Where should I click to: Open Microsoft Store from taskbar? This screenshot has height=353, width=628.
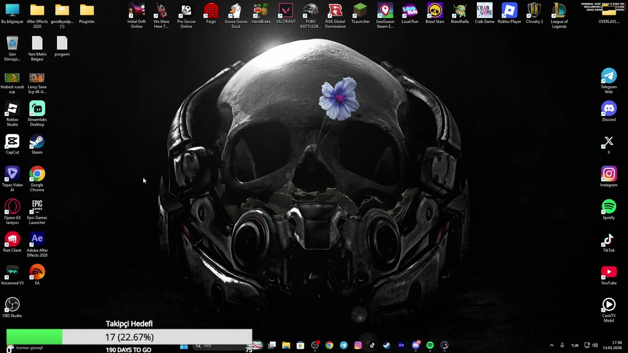point(300,346)
